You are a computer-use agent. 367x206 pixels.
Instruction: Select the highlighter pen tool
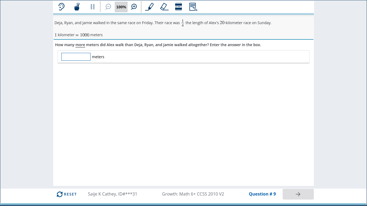[x=149, y=7]
